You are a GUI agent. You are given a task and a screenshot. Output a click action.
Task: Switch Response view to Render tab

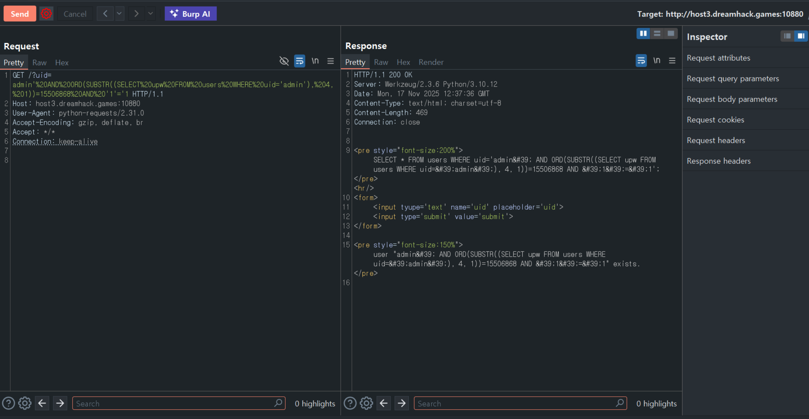click(x=431, y=62)
